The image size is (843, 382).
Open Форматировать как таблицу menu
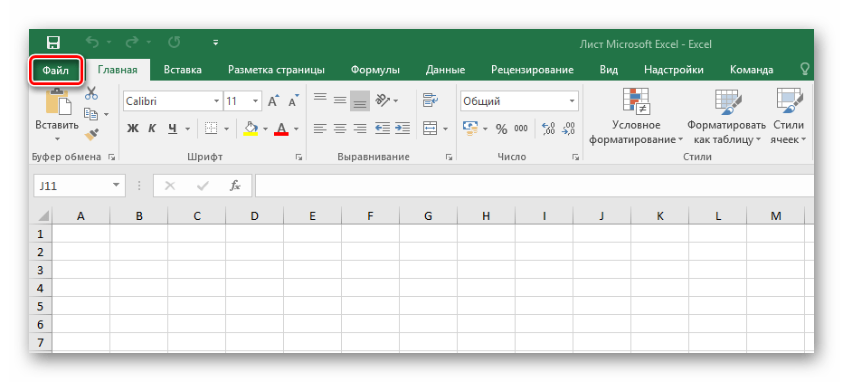[x=726, y=116]
